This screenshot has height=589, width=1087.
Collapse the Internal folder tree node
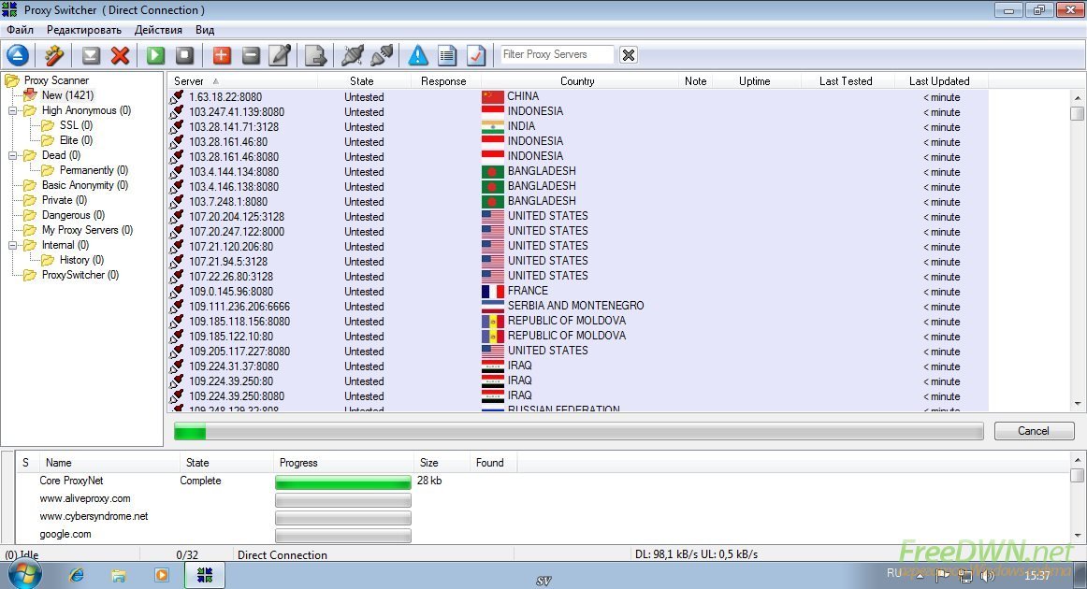pos(12,245)
